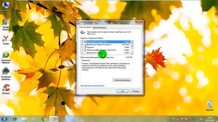The image size is (218, 122).
Task: Launch Internet Explorer from the taskbar
Action: coord(14,119)
